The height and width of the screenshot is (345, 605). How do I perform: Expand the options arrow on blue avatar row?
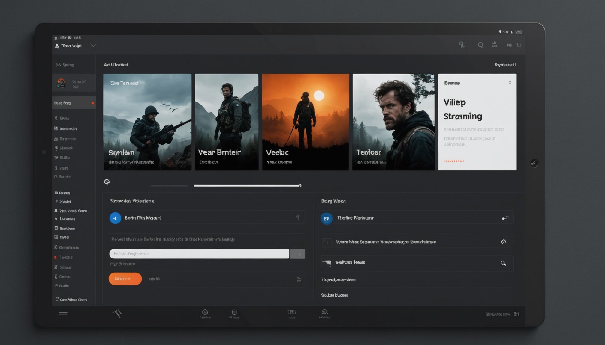[298, 217]
